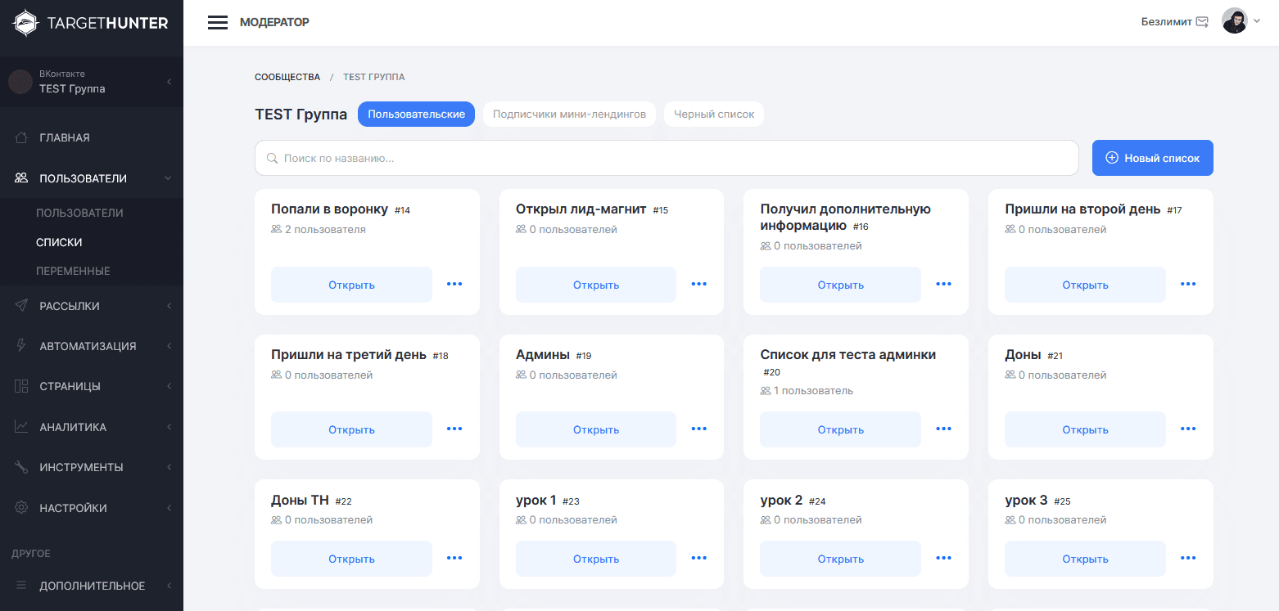Image resolution: width=1279 pixels, height=611 pixels.
Task: Open the user avatar menu
Action: [x=1240, y=22]
